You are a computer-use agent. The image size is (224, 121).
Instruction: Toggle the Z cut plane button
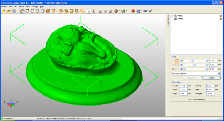(x=177, y=69)
